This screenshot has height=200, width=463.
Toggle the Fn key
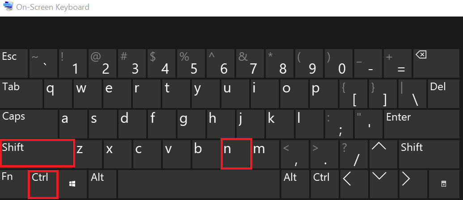coord(13,184)
